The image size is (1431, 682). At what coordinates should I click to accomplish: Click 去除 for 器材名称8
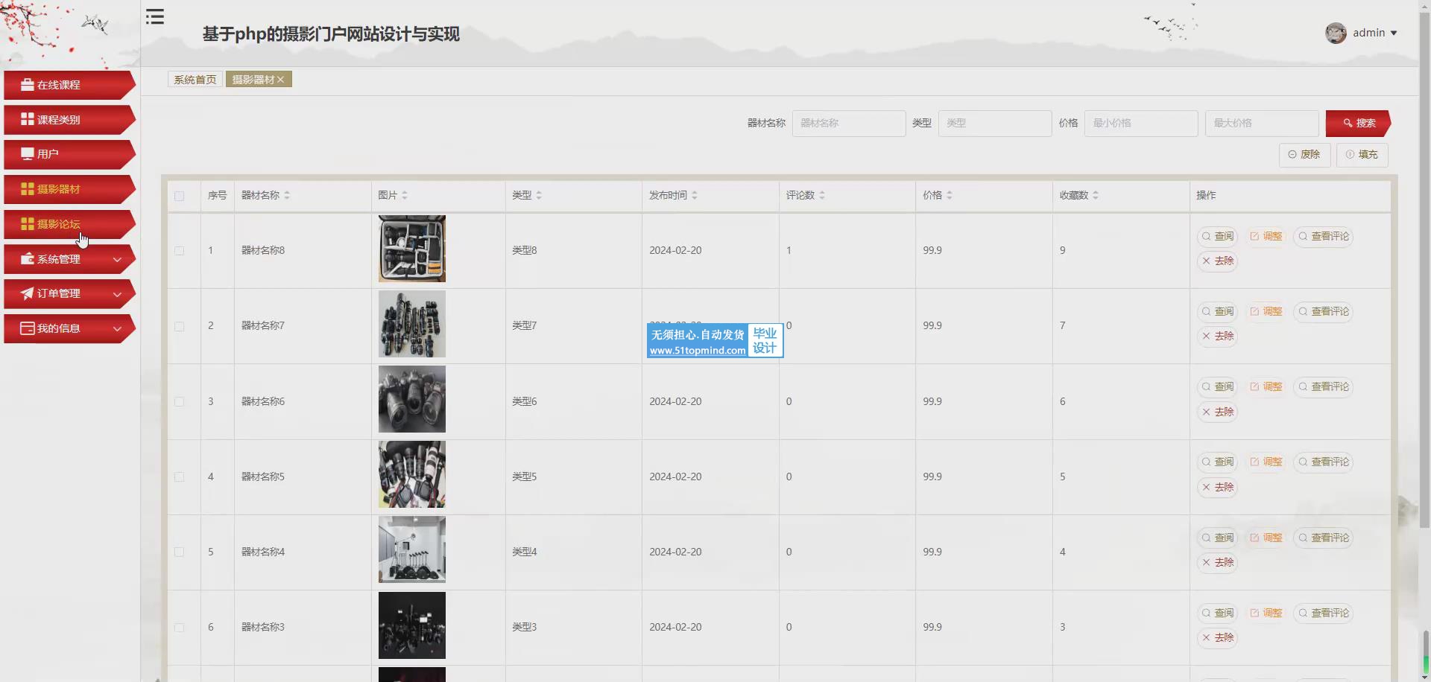tap(1218, 261)
